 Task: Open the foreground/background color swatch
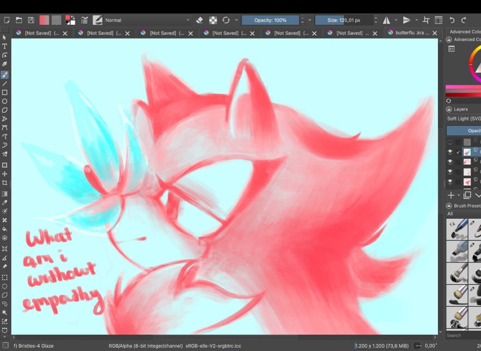coord(70,20)
